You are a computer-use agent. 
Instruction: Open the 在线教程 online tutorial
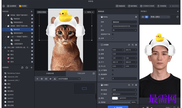[12, 6]
